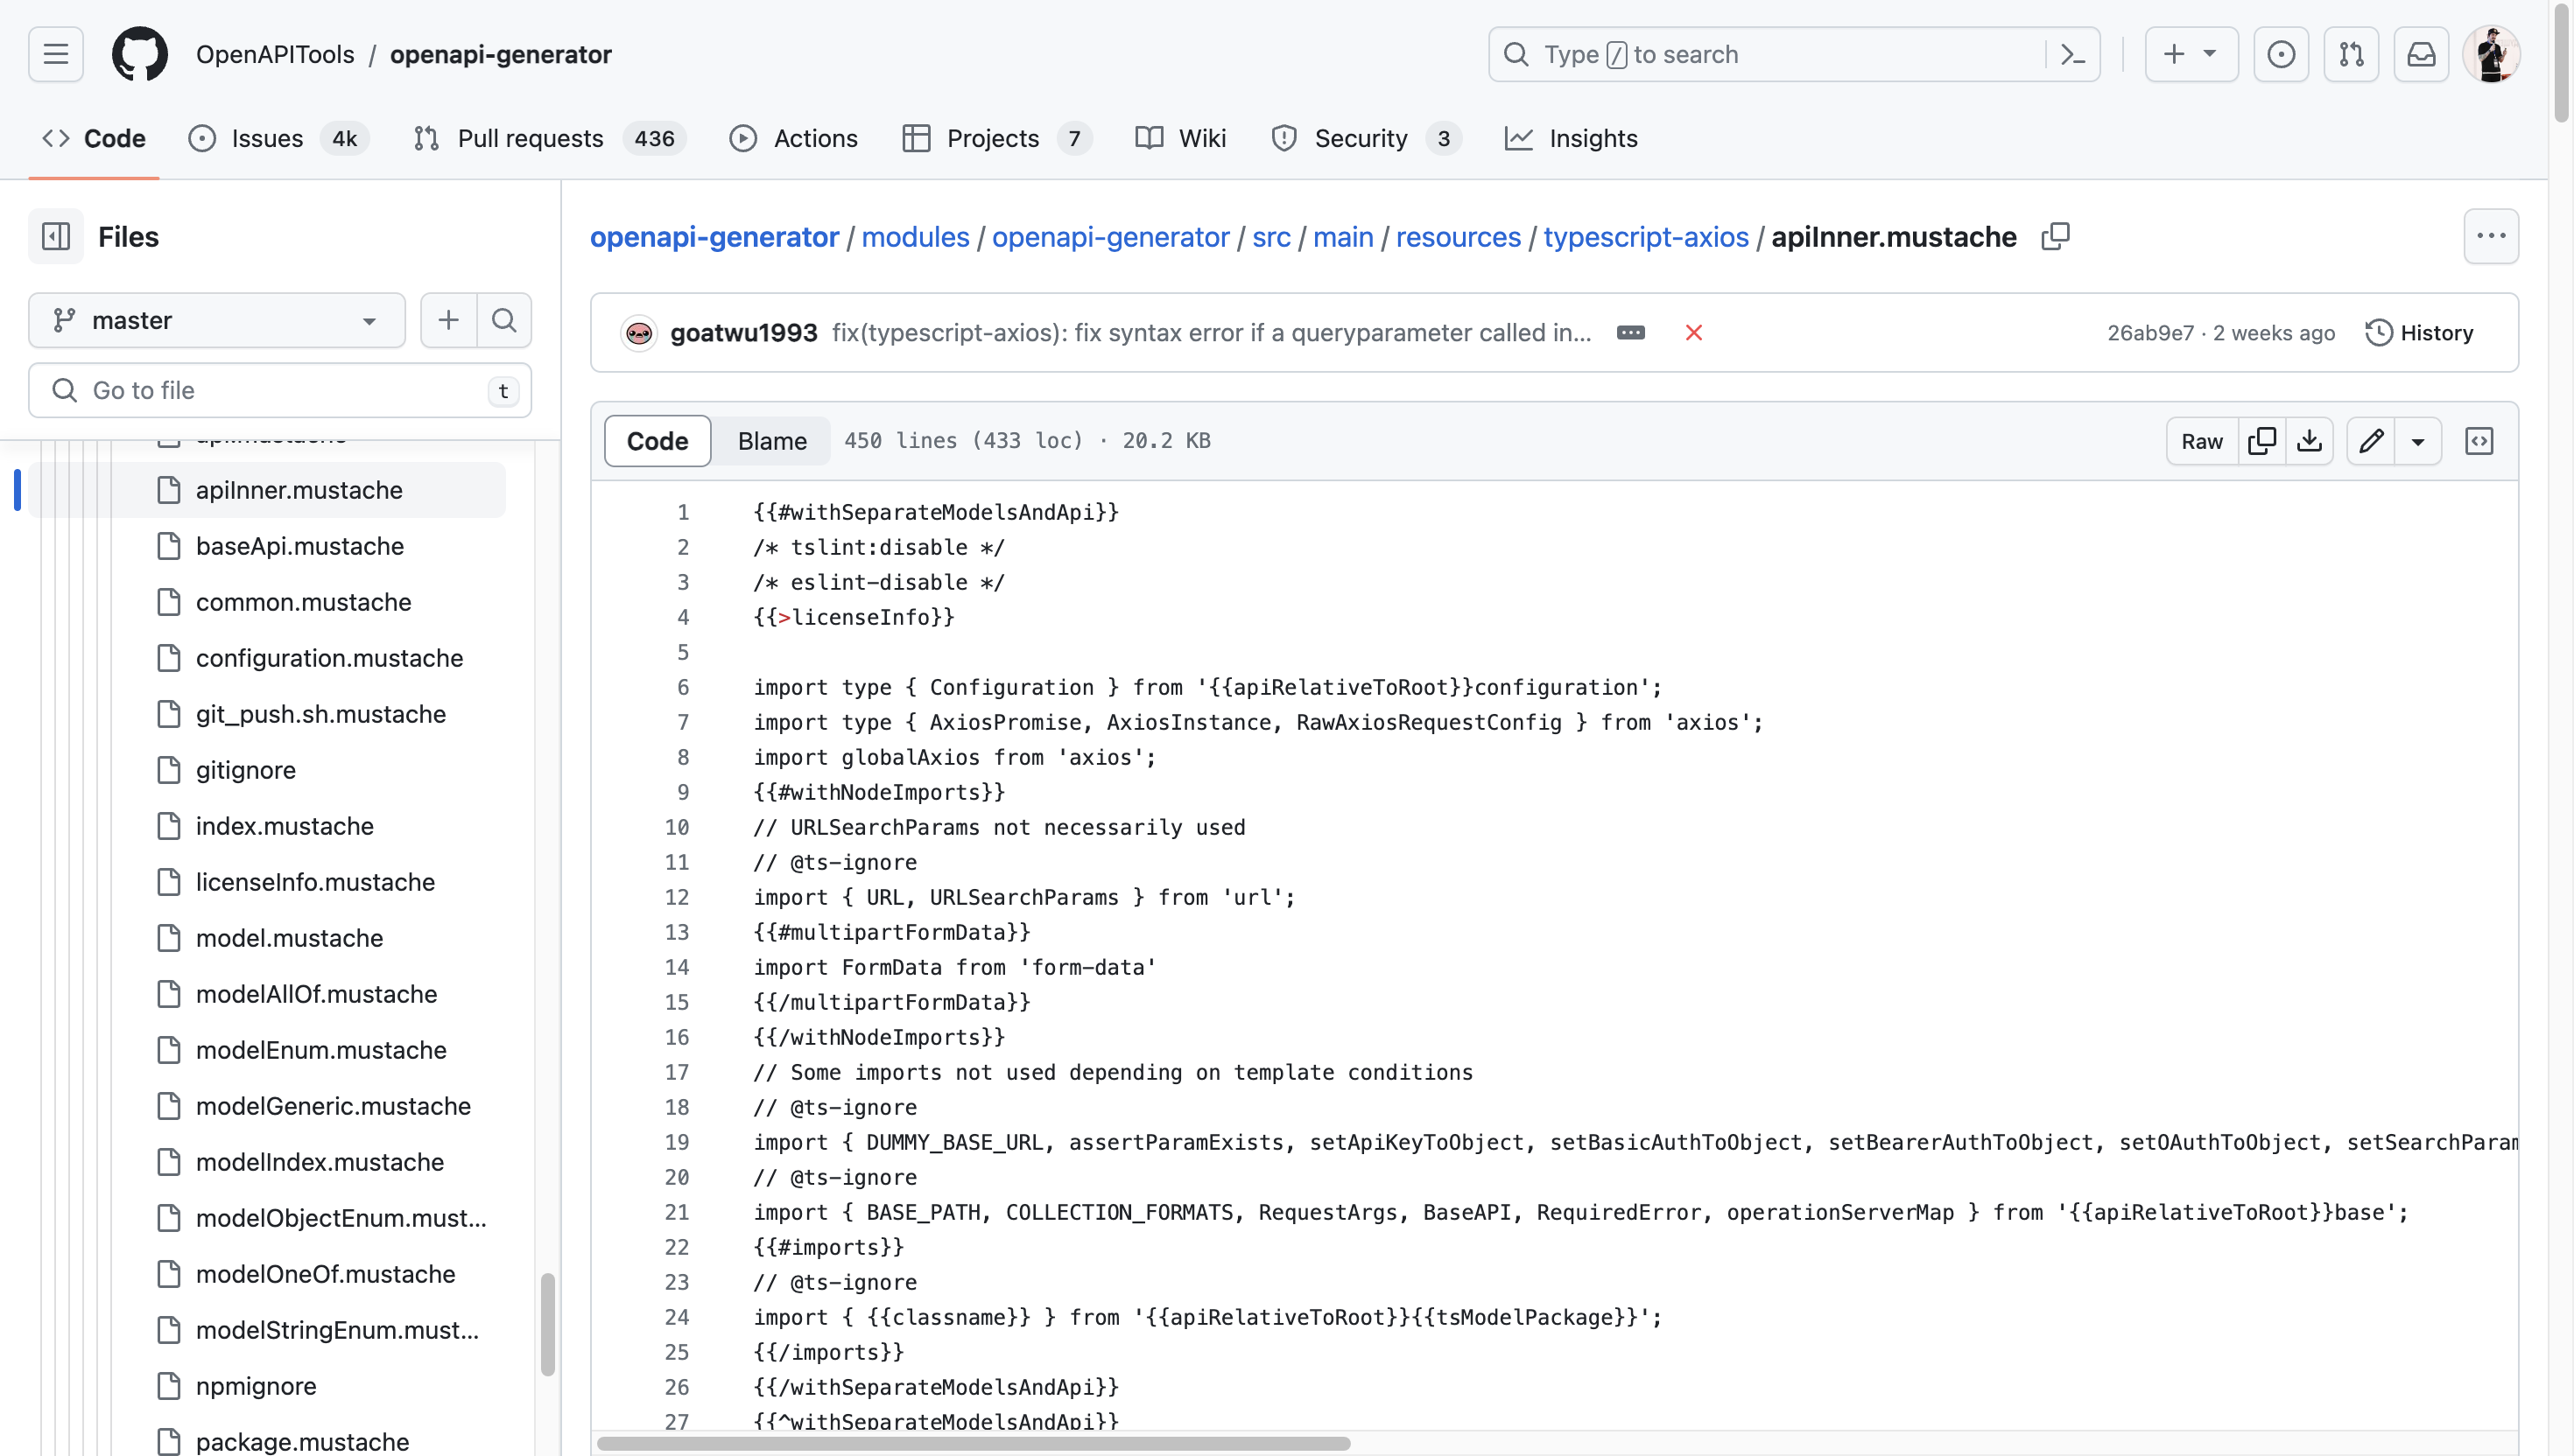Open index.mustache in file tree

pos(285,826)
